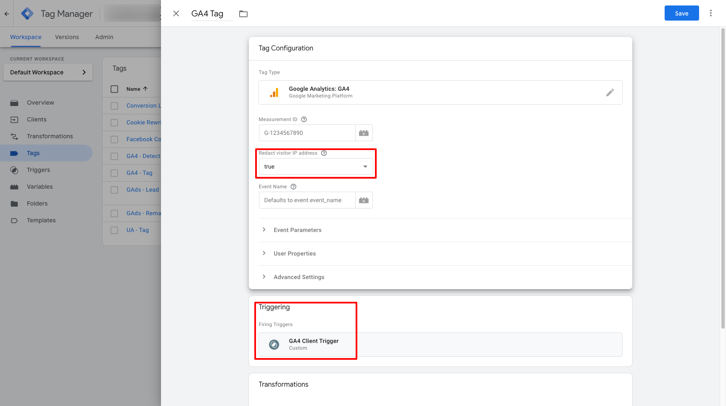This screenshot has height=406, width=726.
Task: Check the checkbox next to UA - Tag
Action: 114,230
